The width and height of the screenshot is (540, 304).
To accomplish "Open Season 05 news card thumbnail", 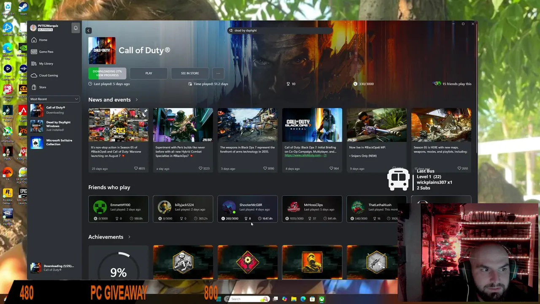I will tap(118, 125).
